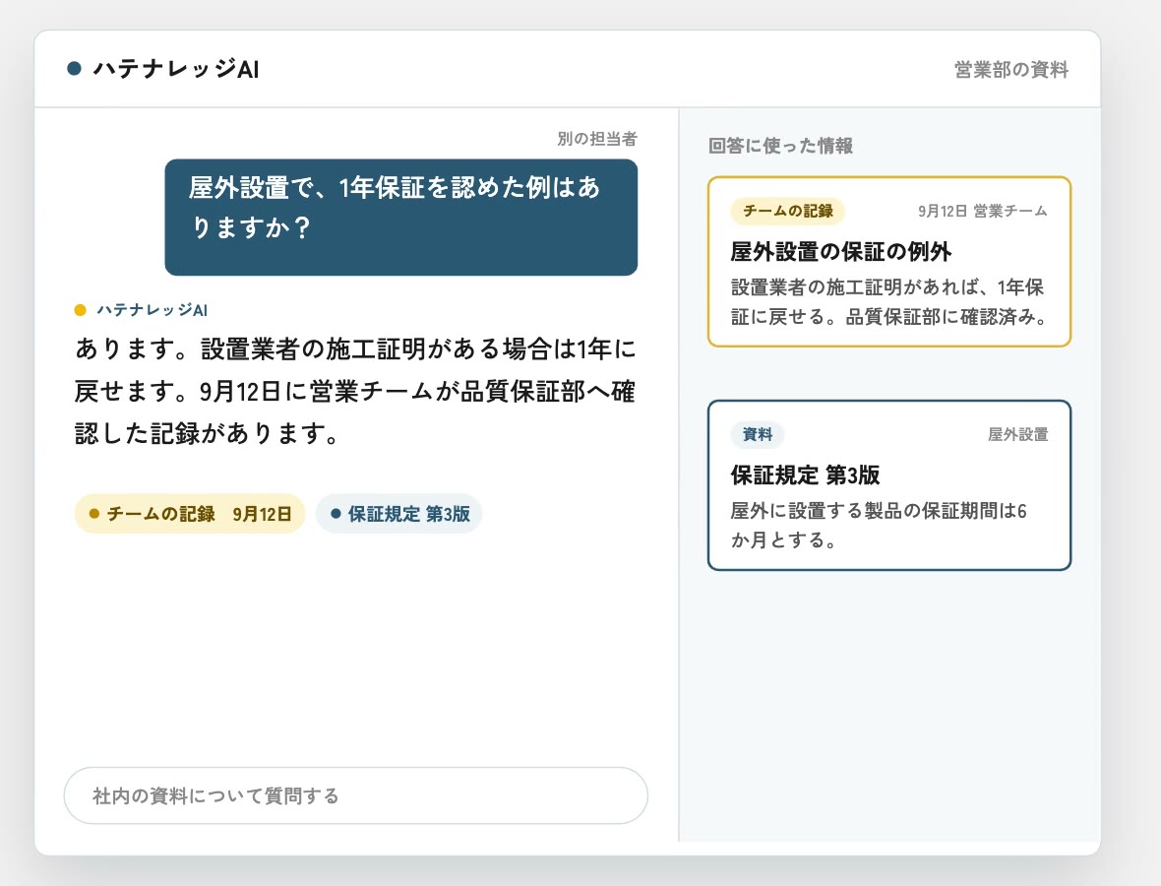Click the ハテナレッジAI logo dot in header
1161x886 pixels.
(x=74, y=69)
